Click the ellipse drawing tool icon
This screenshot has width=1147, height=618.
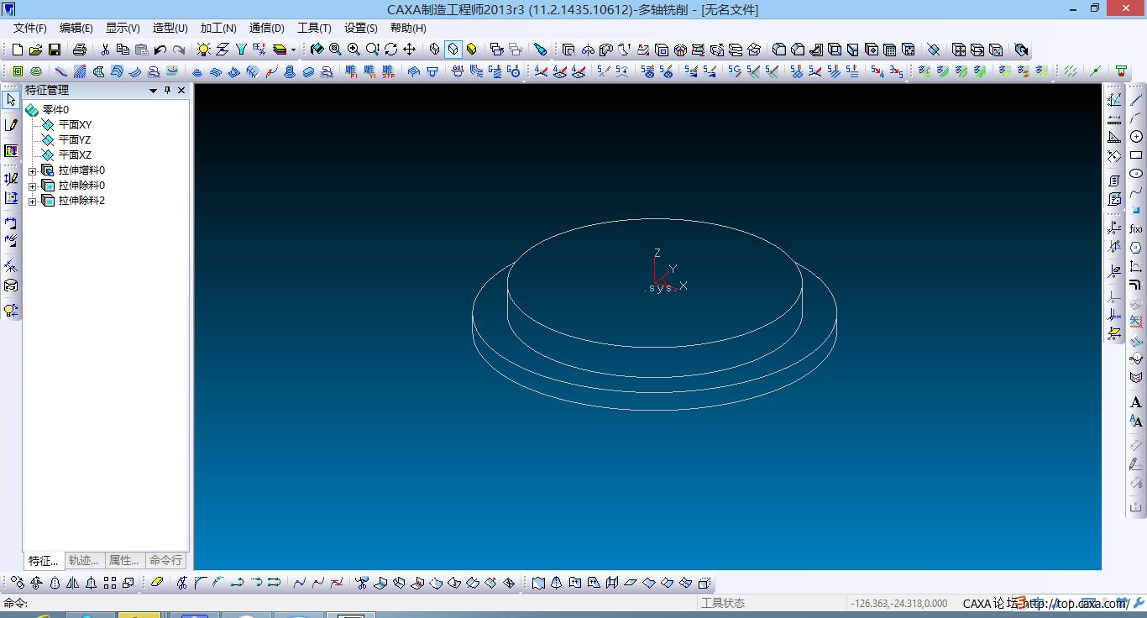[x=1136, y=174]
